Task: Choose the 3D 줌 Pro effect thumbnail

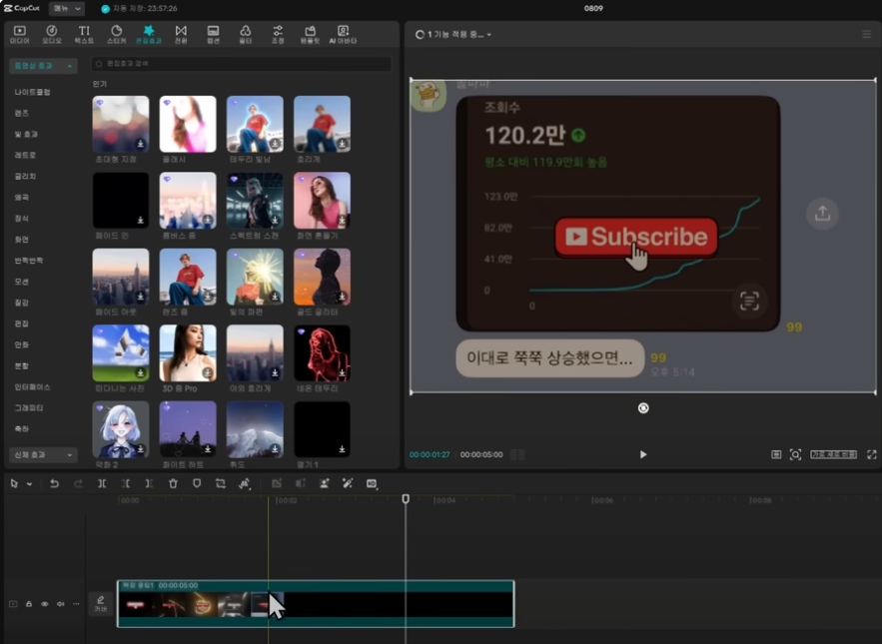Action: click(x=188, y=352)
